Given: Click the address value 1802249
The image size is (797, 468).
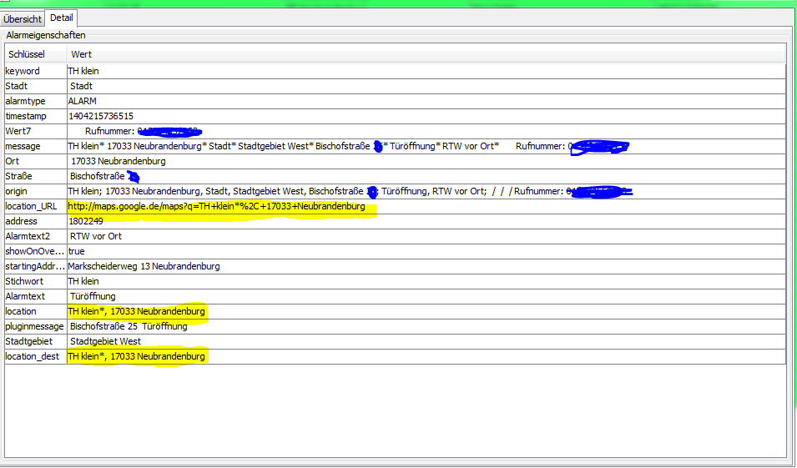Looking at the screenshot, I should click(x=85, y=221).
